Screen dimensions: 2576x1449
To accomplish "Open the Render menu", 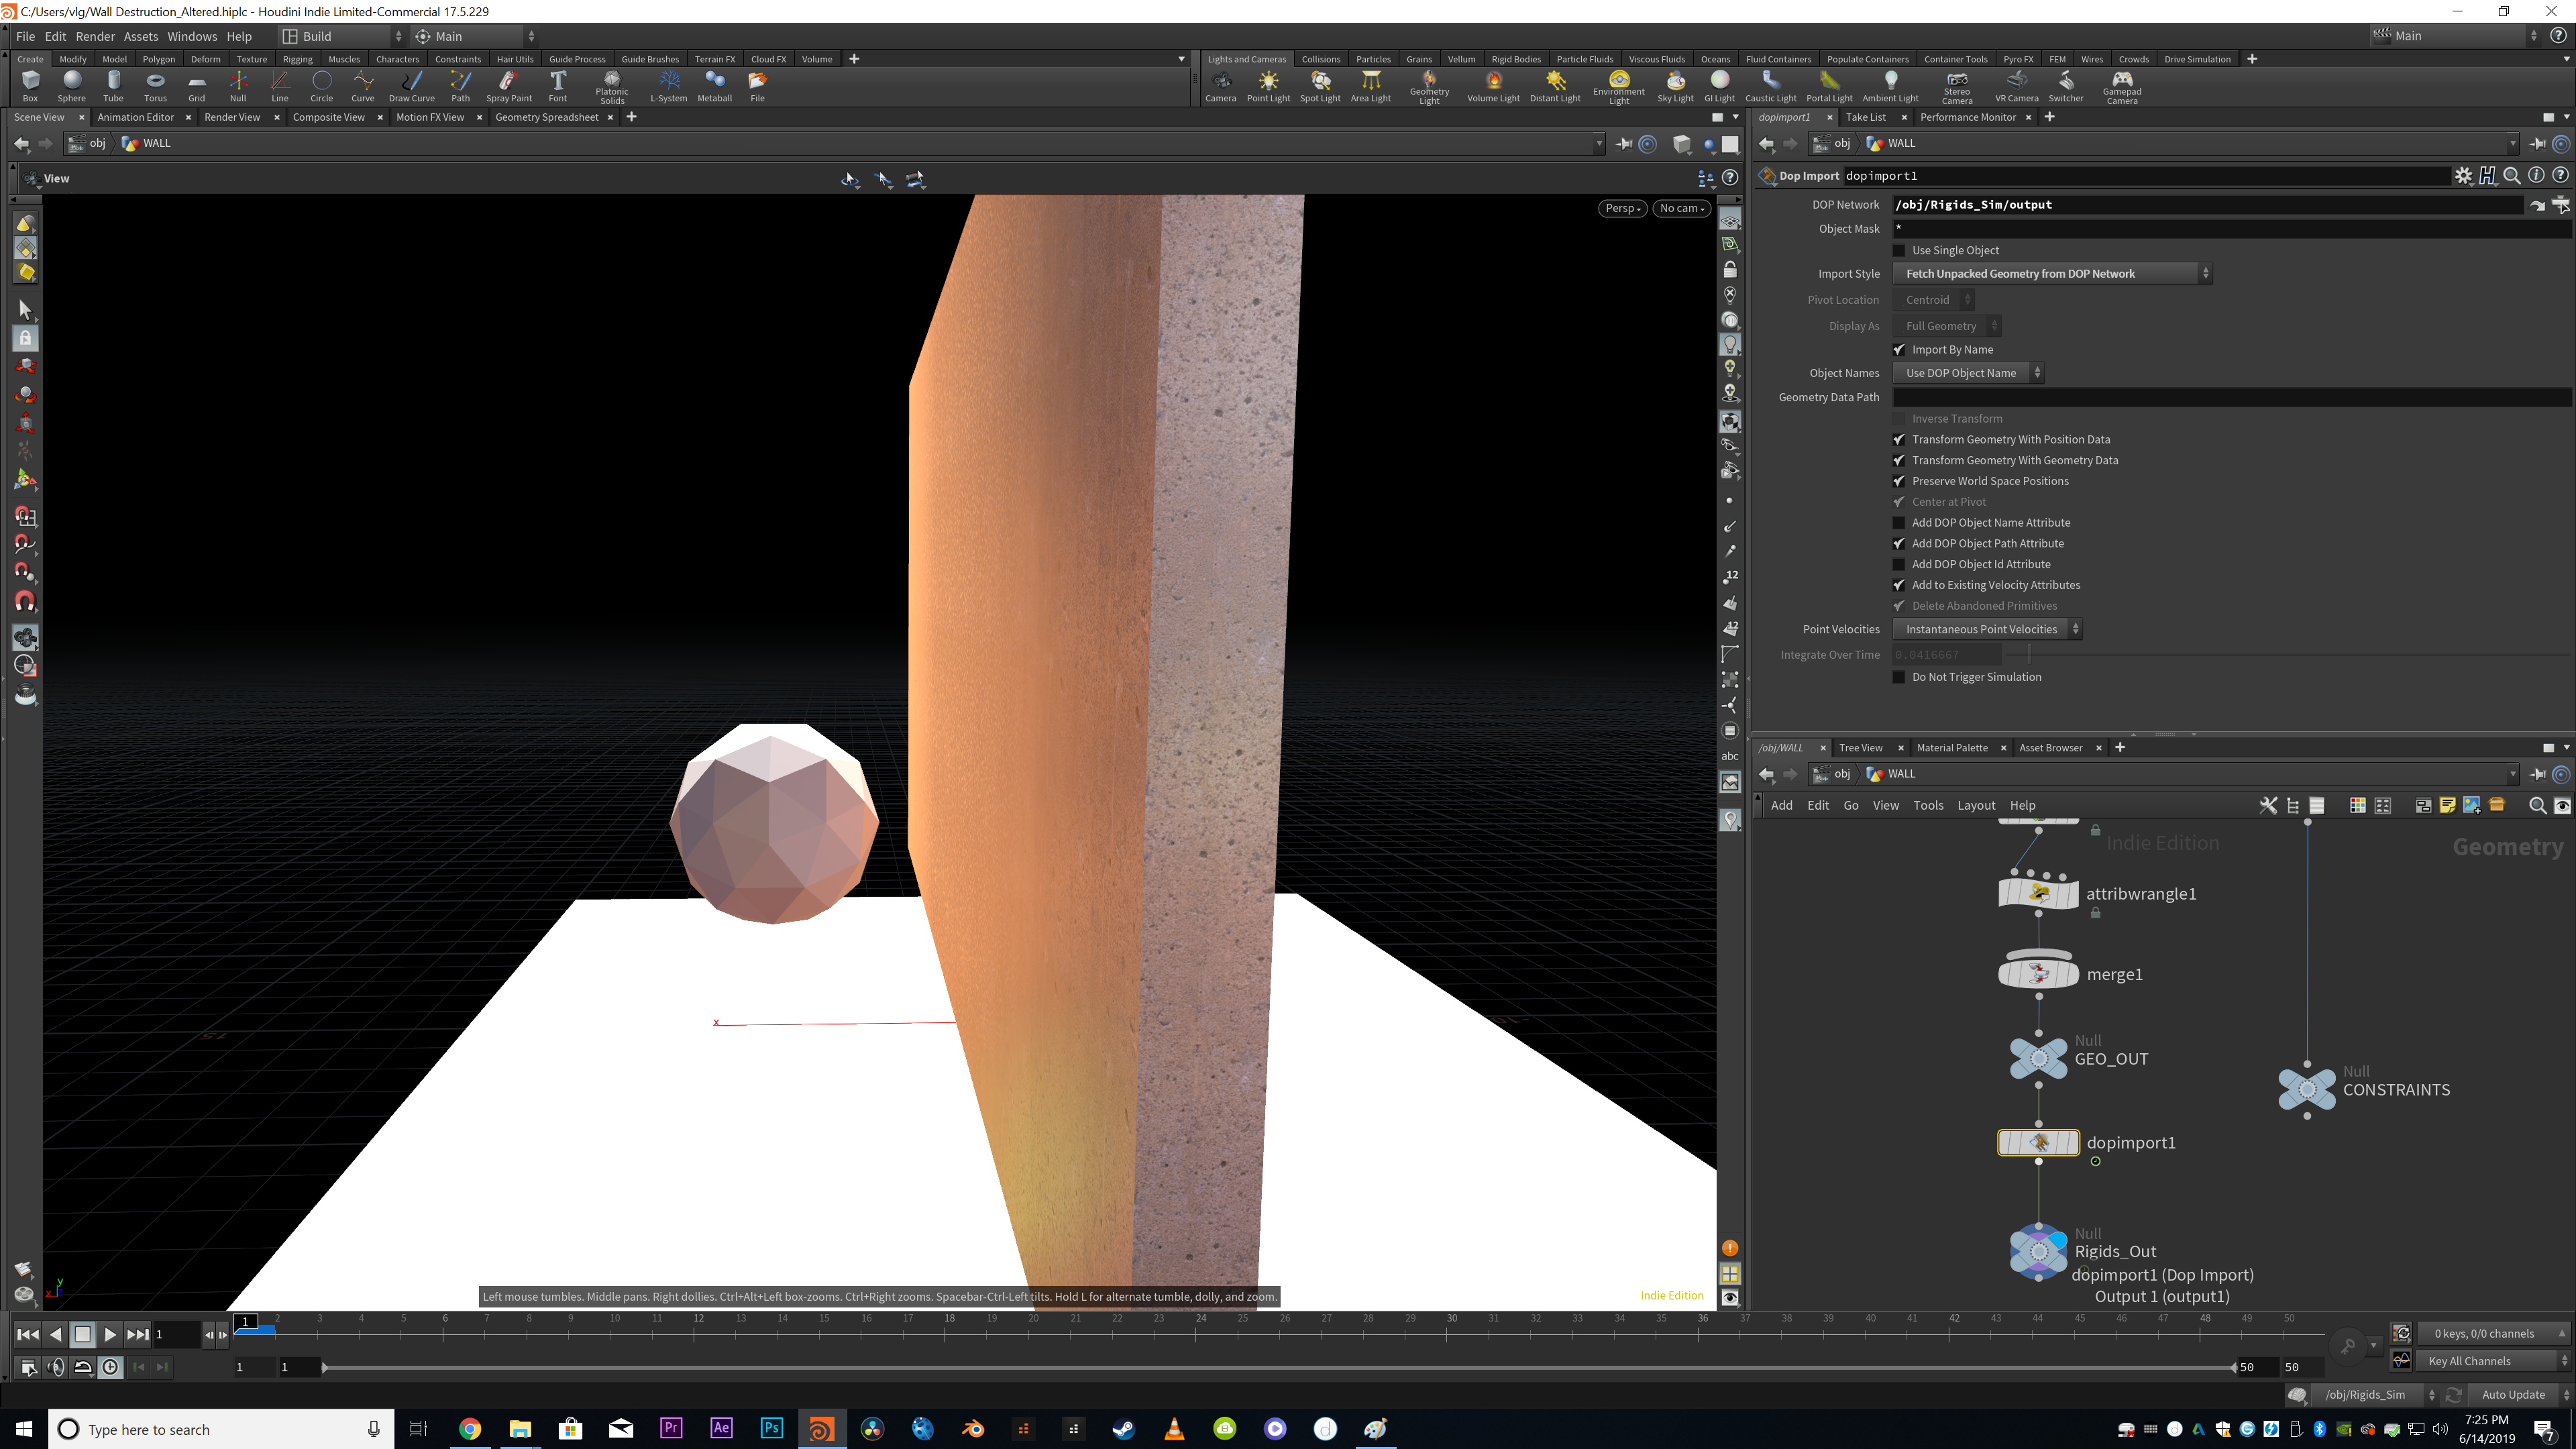I will point(95,36).
